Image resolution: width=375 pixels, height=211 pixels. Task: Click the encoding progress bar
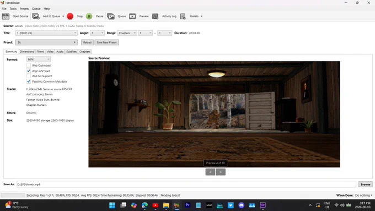(13, 195)
